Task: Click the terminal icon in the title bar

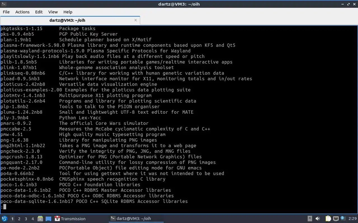Action: [x=3, y=4]
